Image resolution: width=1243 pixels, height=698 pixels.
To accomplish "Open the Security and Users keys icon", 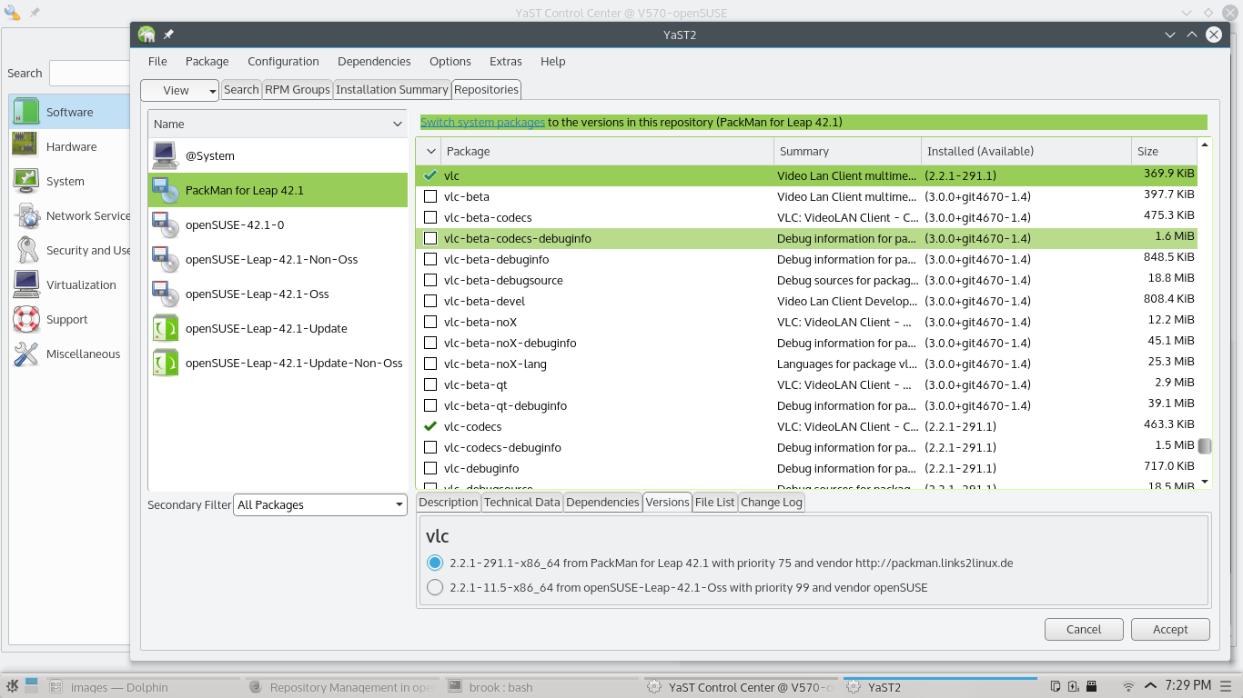I will 27,250.
